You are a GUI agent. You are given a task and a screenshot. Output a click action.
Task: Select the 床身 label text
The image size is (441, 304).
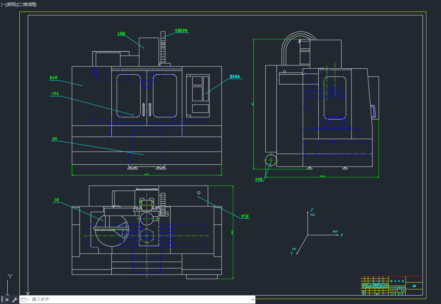55,139
